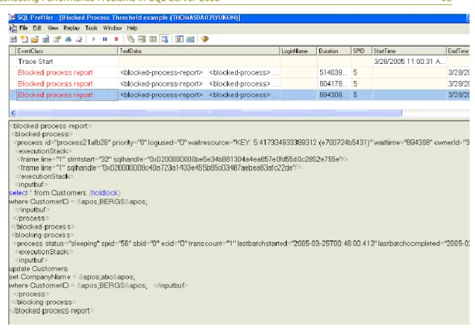Click the 'process id="process21afb28"' line
Image resolution: width=475 pixels, height=330 pixels.
241,143
